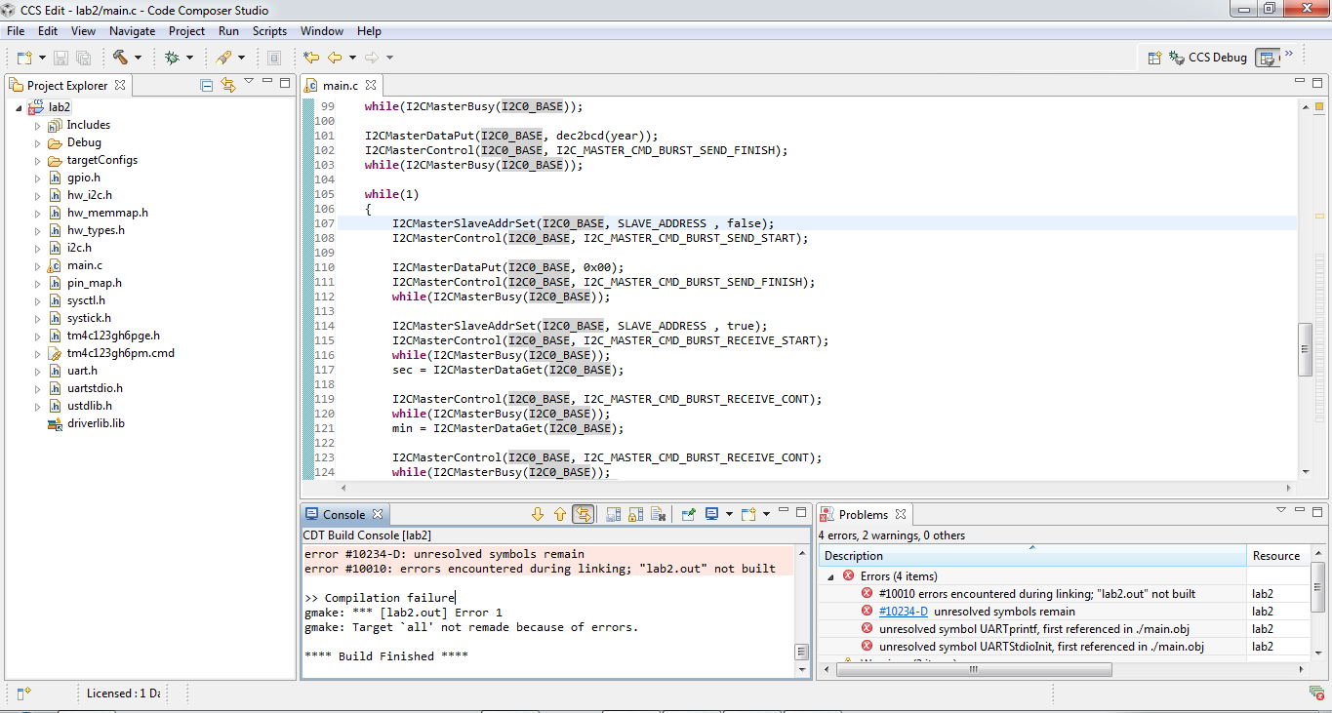Select the CCS Edit perspective button

[x=1267, y=58]
